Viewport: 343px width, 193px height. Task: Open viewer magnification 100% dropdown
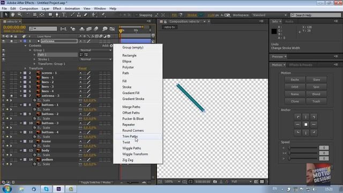pos(172,182)
